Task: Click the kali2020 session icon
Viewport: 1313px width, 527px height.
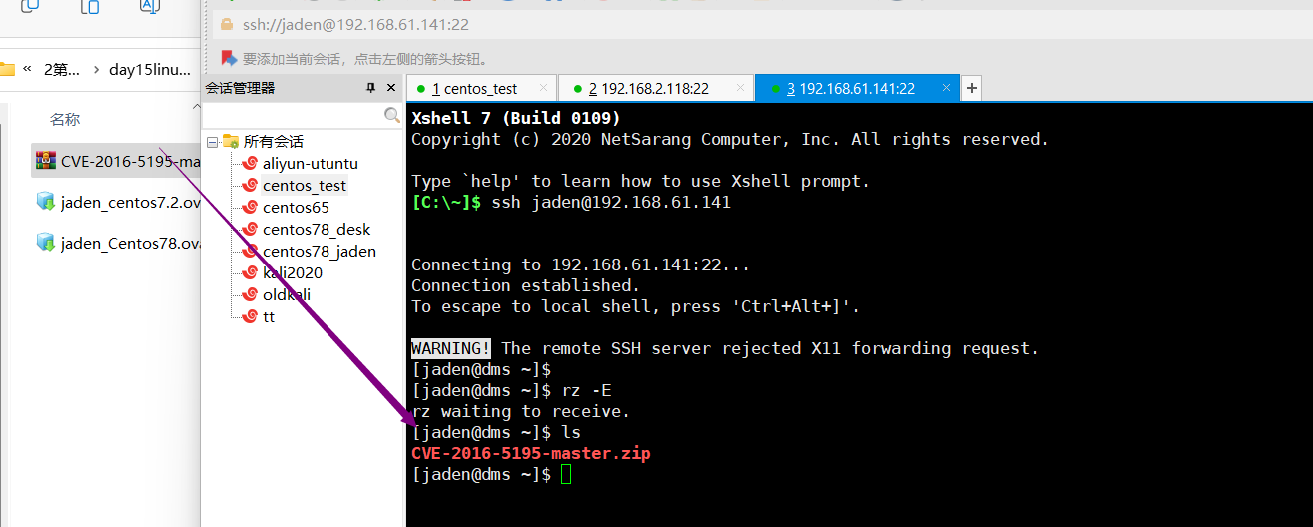Action: click(x=250, y=272)
